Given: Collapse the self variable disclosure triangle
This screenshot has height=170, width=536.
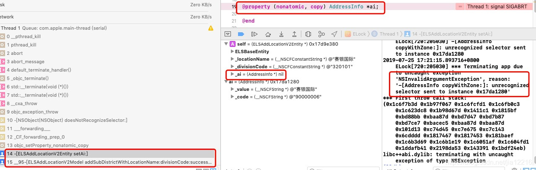Looking at the screenshot, I should tap(227, 44).
